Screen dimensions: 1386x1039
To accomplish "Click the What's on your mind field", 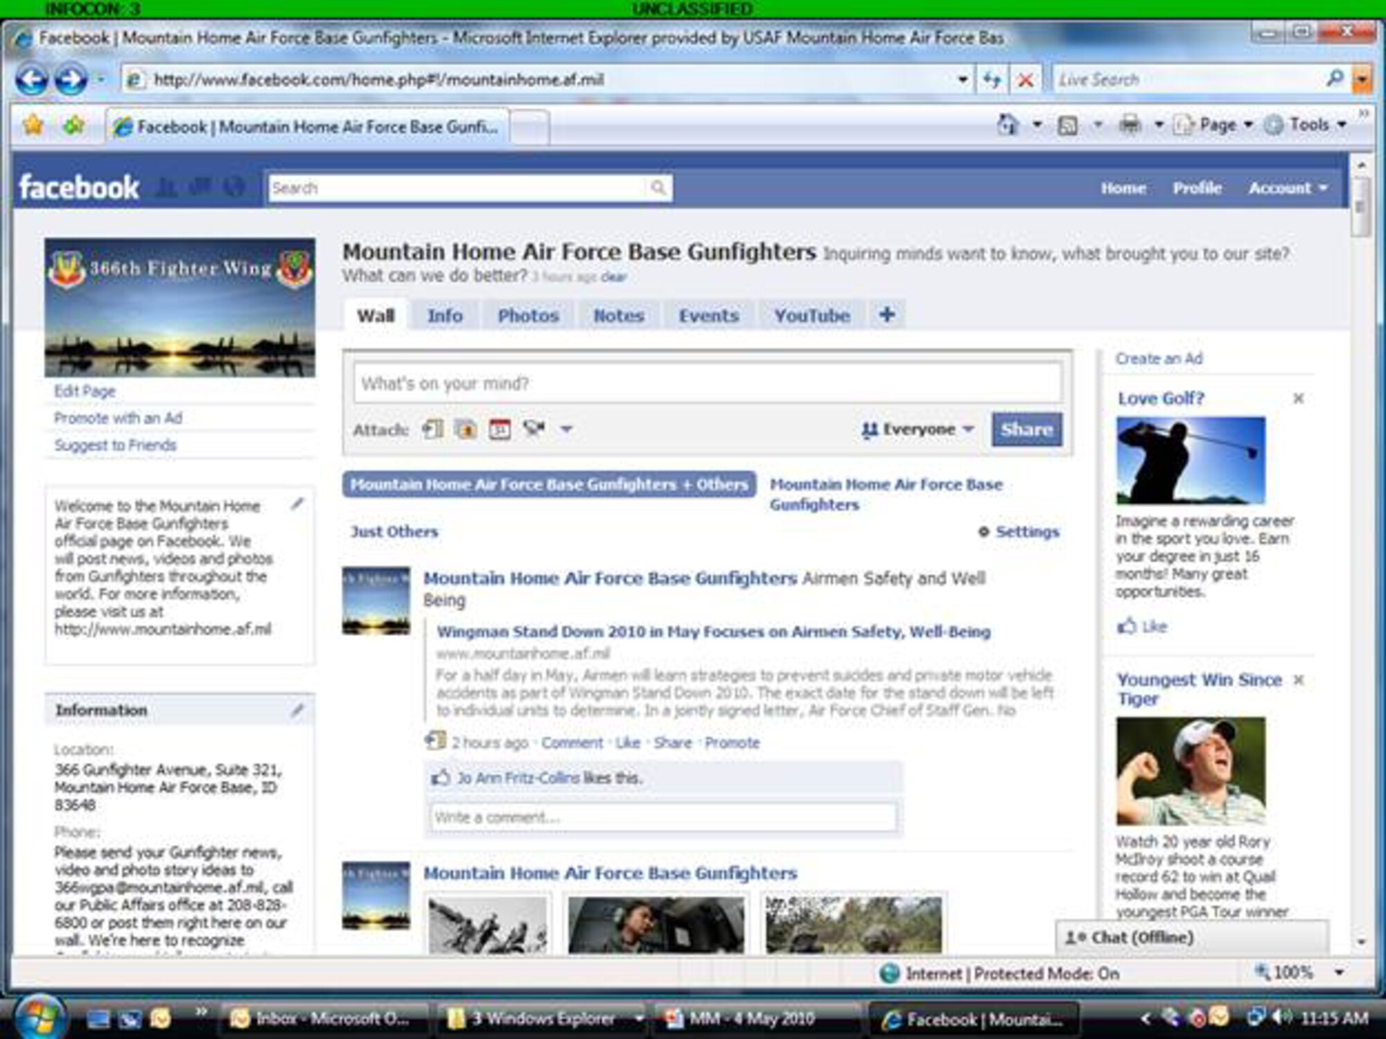I will pyautogui.click(x=707, y=383).
